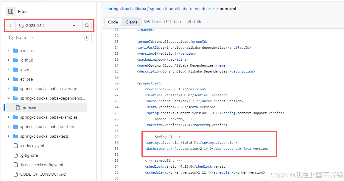Focus the Go to file input
This screenshot has width=344, height=181.
tap(49, 38)
